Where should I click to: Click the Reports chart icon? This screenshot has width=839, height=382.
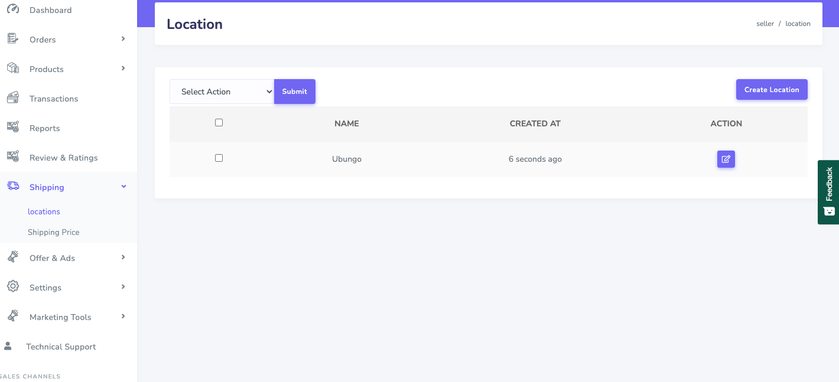tap(12, 128)
